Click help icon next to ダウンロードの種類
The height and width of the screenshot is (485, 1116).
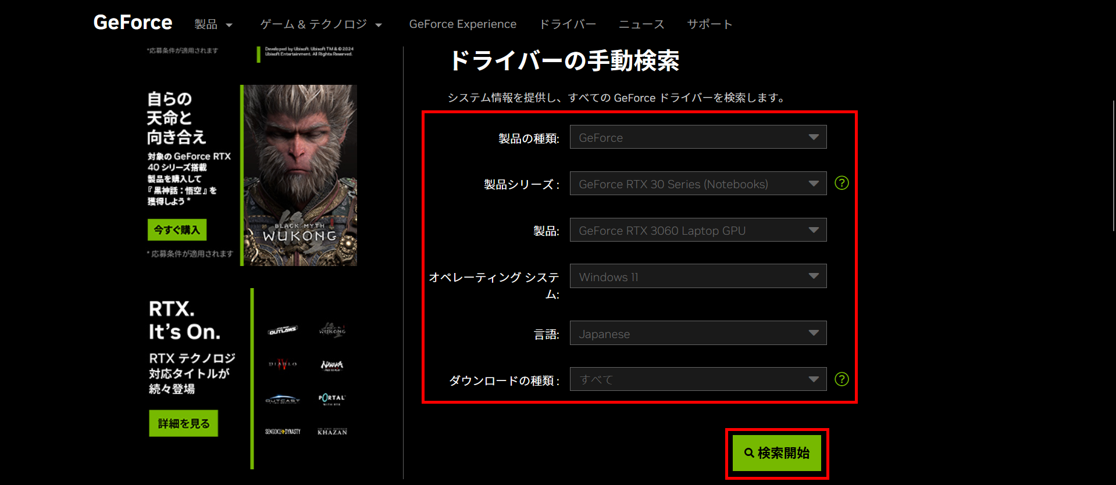tap(842, 379)
